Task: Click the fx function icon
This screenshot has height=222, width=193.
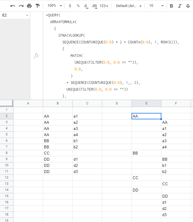Action: [x=36, y=55]
